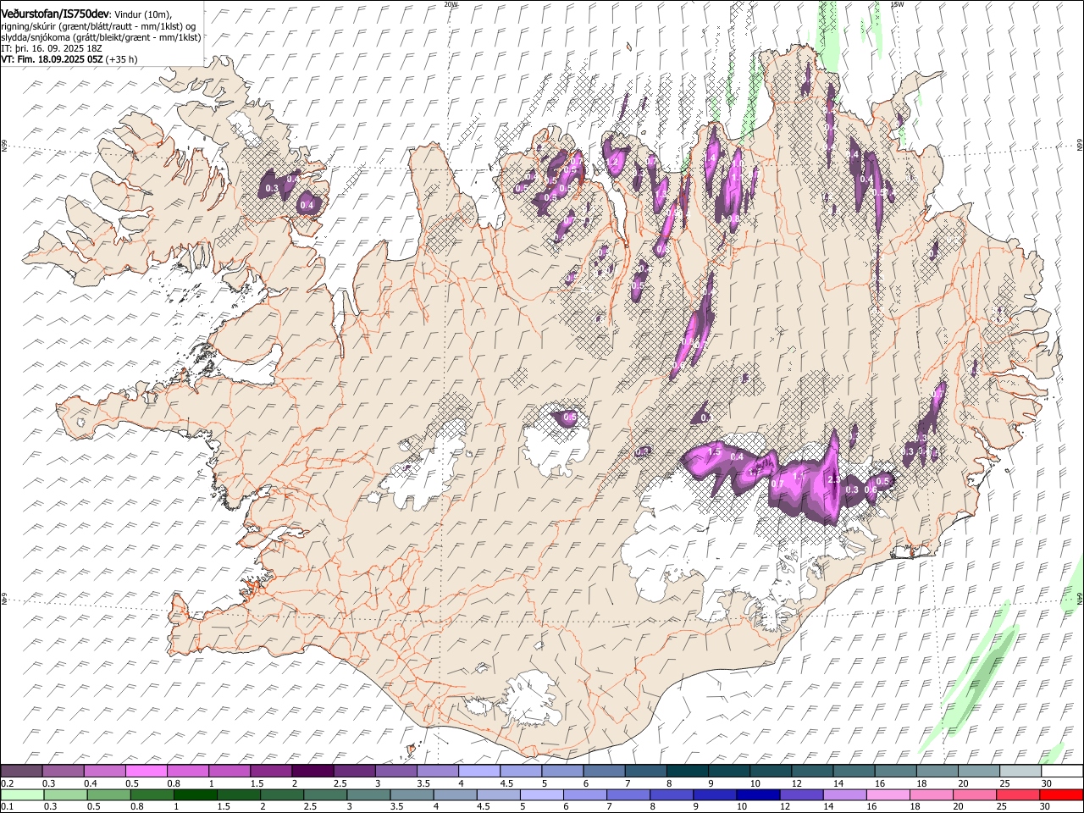Pick the lilac rain swatch between 14 and 16

point(845,794)
